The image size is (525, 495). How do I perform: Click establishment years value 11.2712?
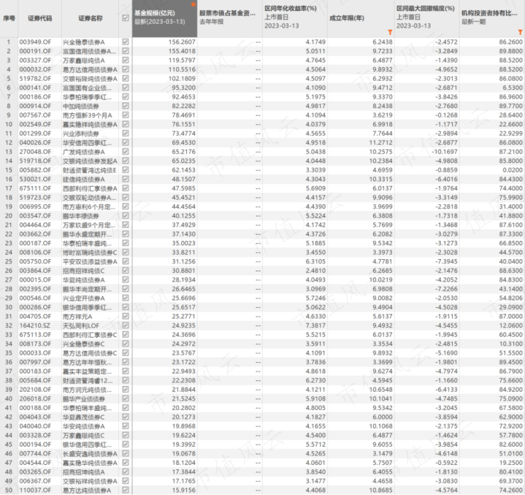[381, 142]
